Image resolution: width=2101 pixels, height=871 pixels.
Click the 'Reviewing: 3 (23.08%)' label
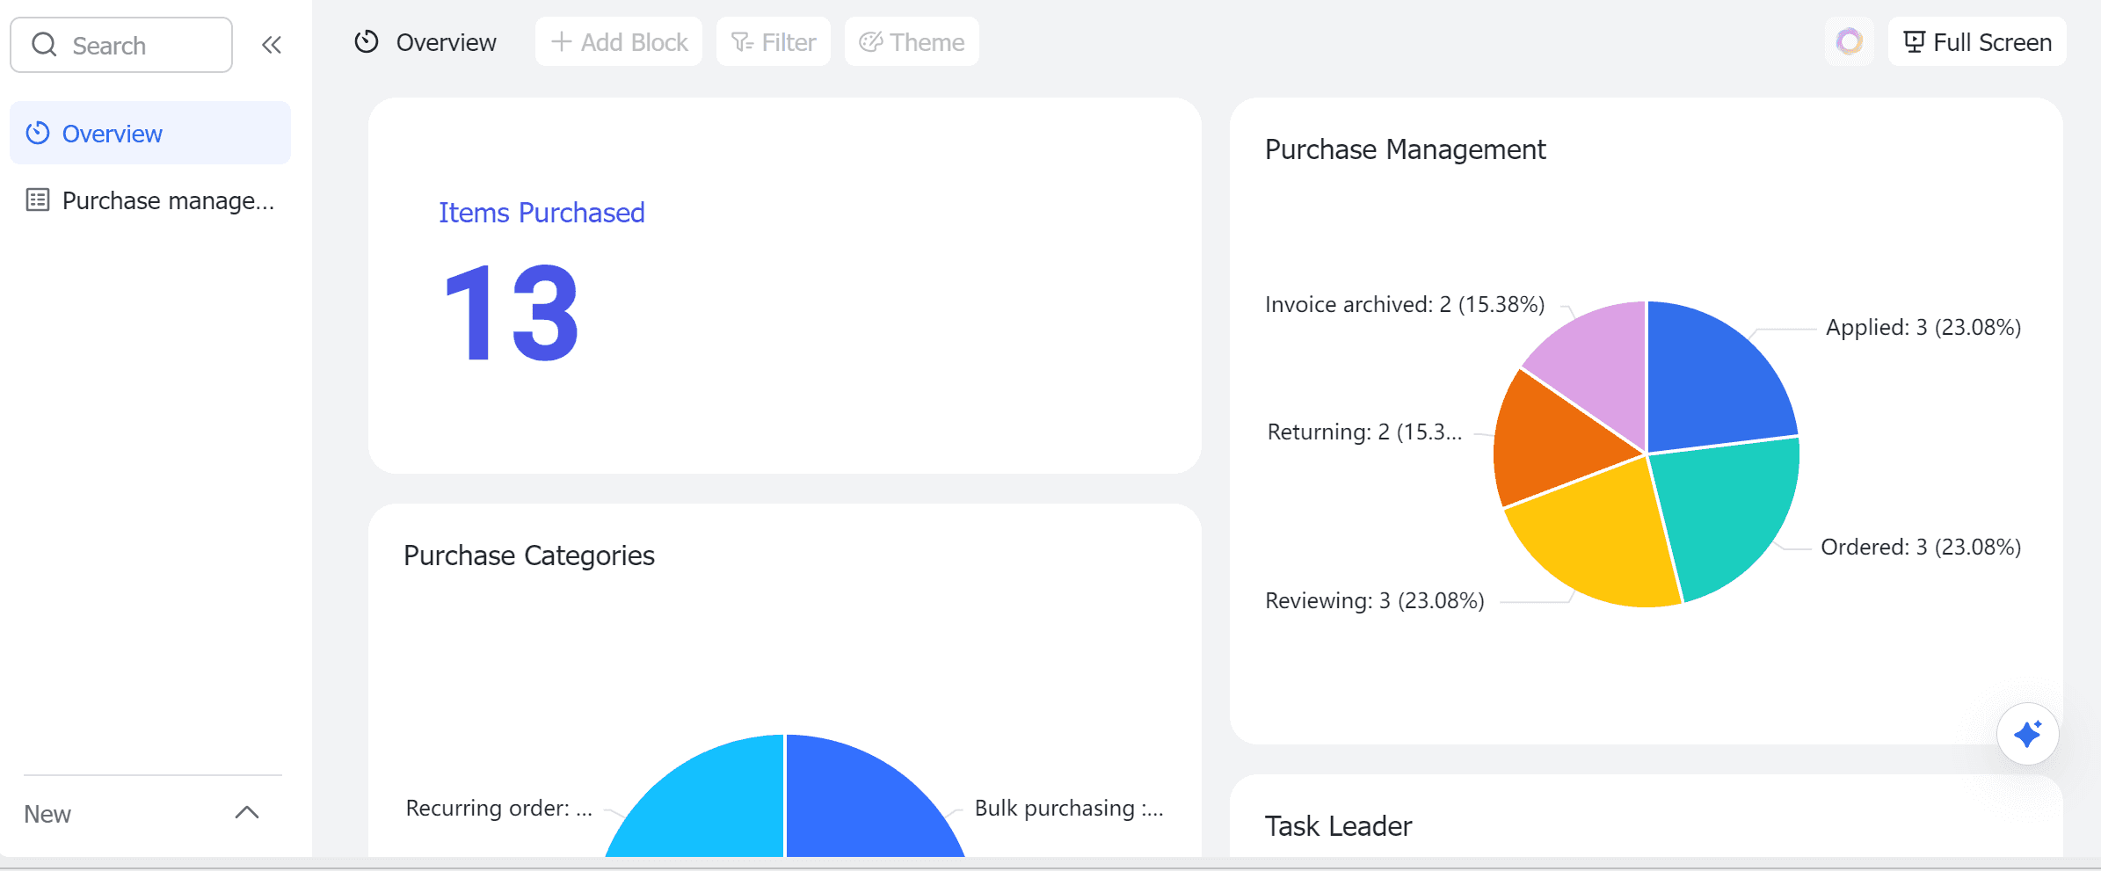coord(1375,600)
